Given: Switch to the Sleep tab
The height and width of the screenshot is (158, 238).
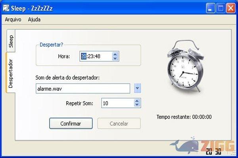Looking at the screenshot, I should 11,41.
